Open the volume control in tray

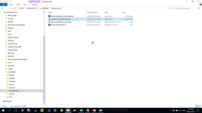(180, 110)
